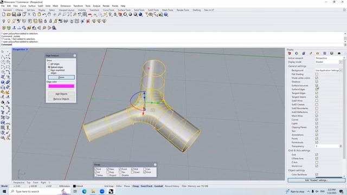
Task: Open Microsoft Edge from taskbar
Action: 85,191
